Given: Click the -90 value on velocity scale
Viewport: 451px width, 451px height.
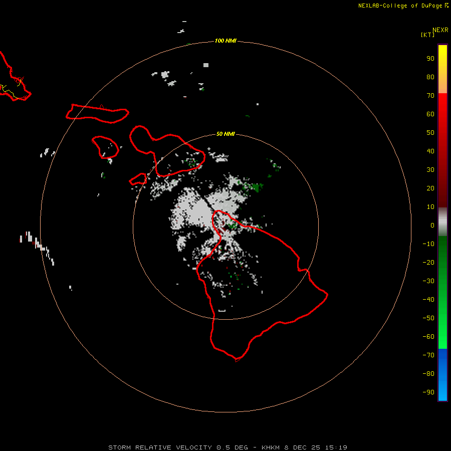Looking at the screenshot, I should (428, 392).
